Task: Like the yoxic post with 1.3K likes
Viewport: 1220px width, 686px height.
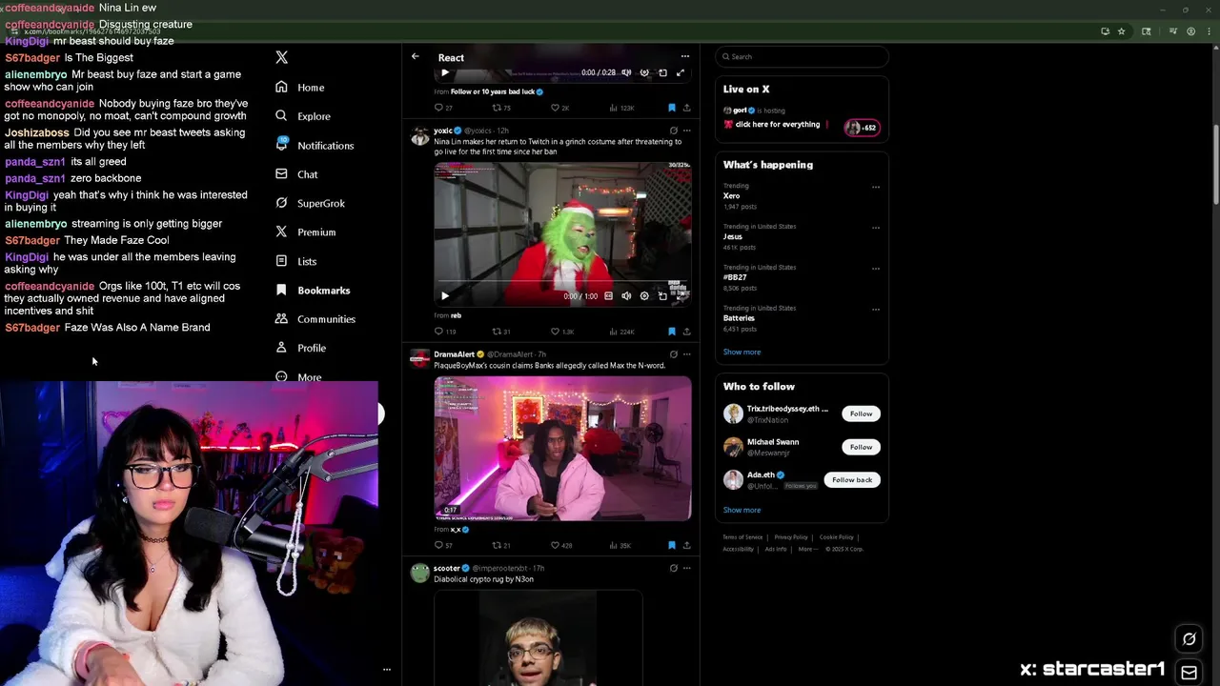Action: tap(561, 332)
